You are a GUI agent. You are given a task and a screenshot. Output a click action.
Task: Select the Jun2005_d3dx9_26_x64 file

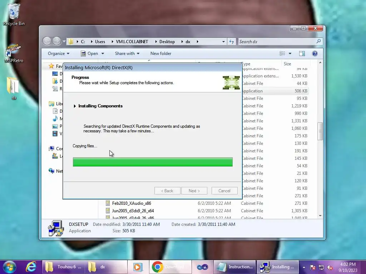[133, 210]
